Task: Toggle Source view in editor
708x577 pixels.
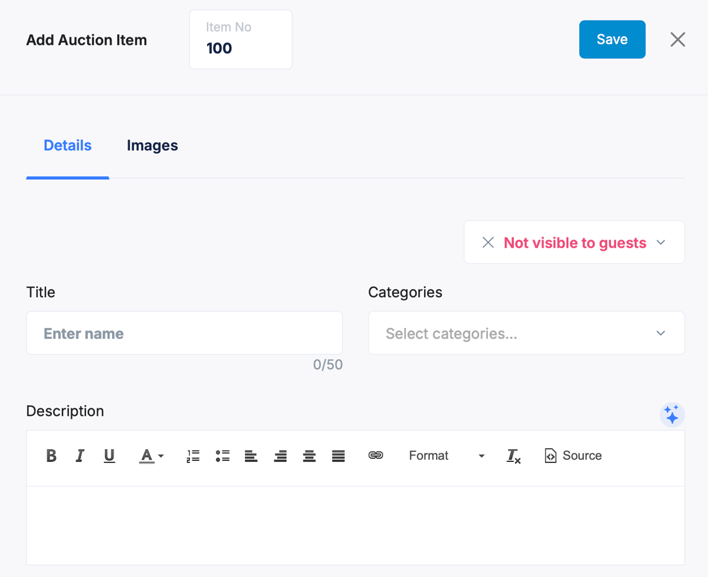Action: [x=573, y=455]
